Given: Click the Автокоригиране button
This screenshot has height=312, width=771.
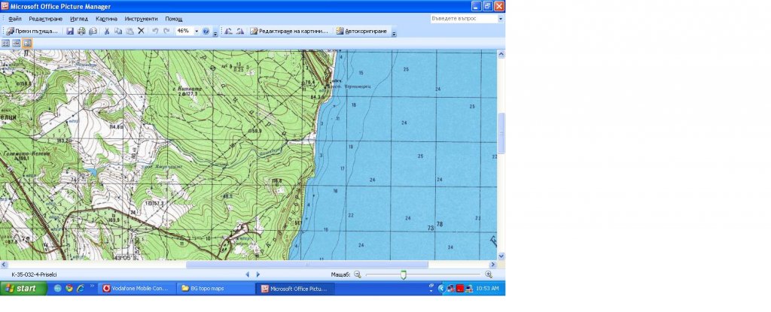Looking at the screenshot, I should coord(362,32).
